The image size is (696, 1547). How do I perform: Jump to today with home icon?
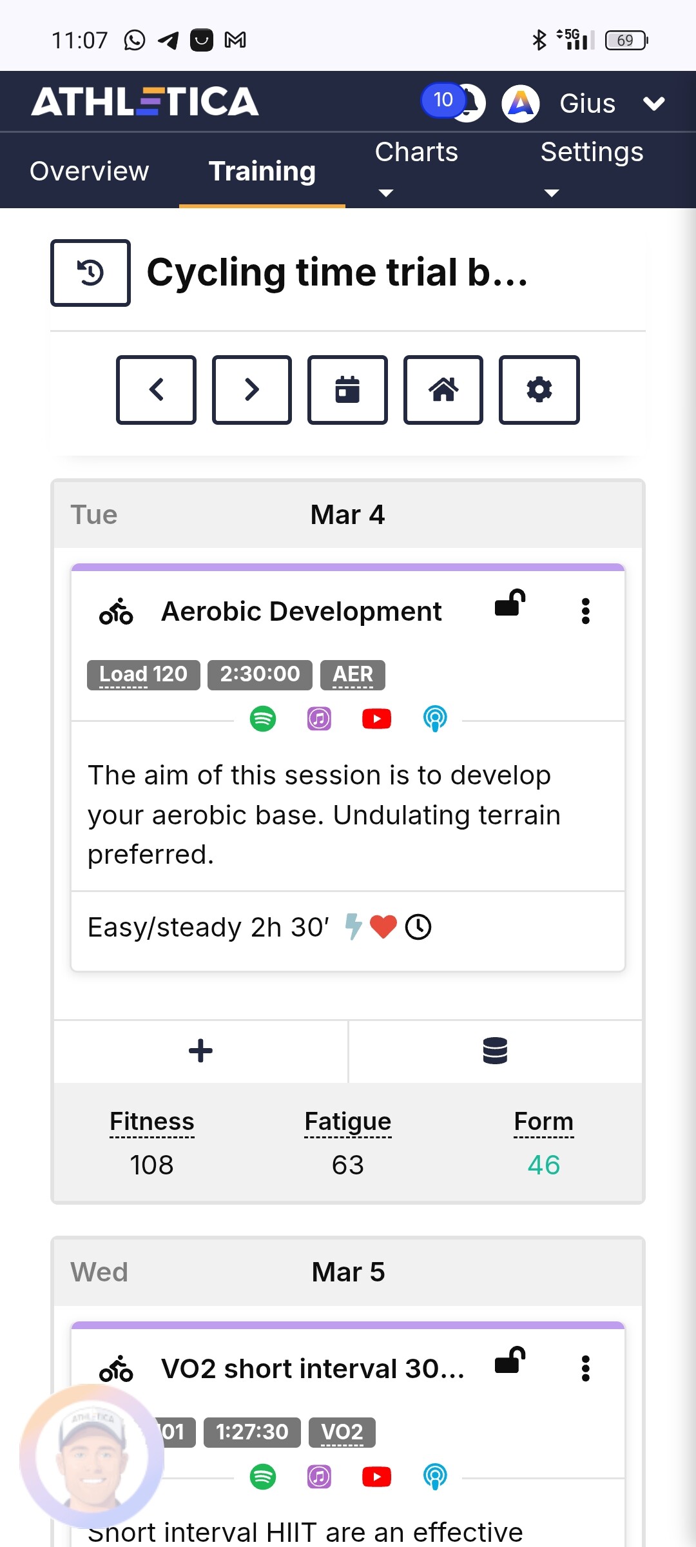(443, 389)
